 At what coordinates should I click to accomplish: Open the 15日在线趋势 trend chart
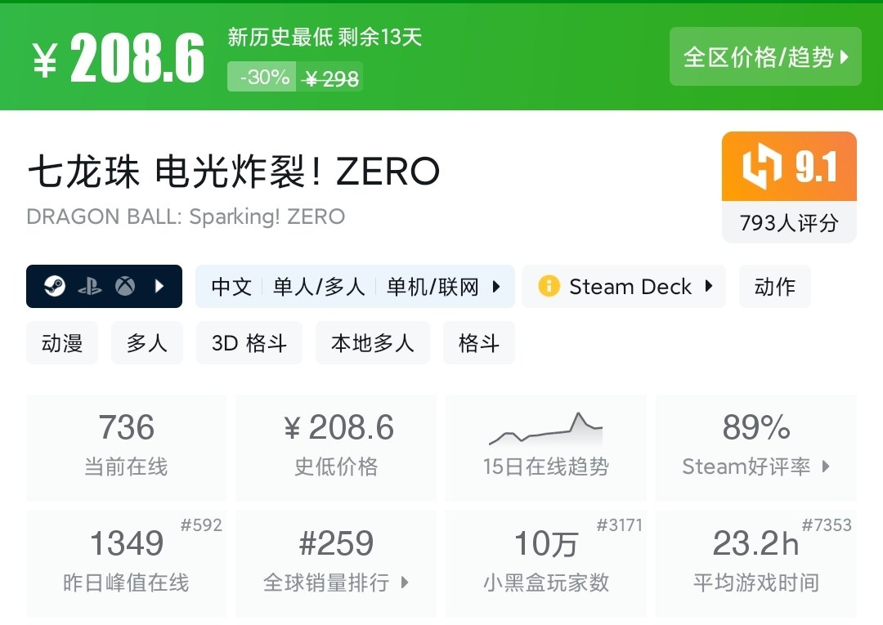(545, 447)
